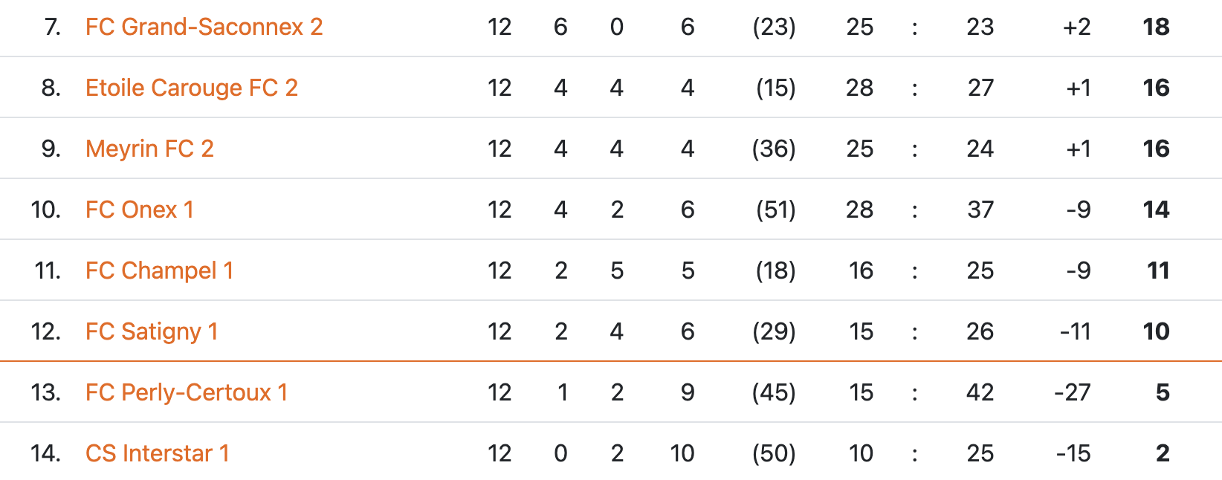Click the Etoile Carouge FC 2 link
Screen dimensions: 1222x480
tap(191, 88)
